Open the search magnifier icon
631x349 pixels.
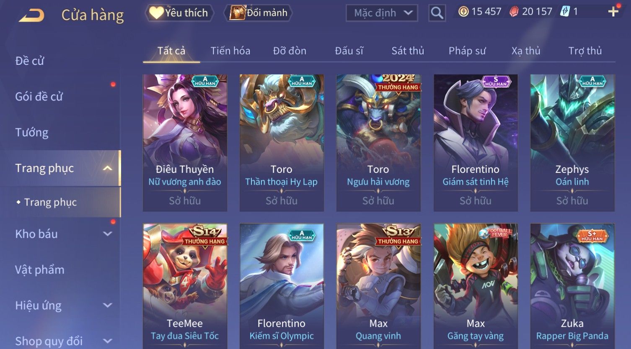437,13
